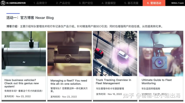Open the 1. 品牌简介 tab
The width and height of the screenshot is (185, 103).
point(40,3)
